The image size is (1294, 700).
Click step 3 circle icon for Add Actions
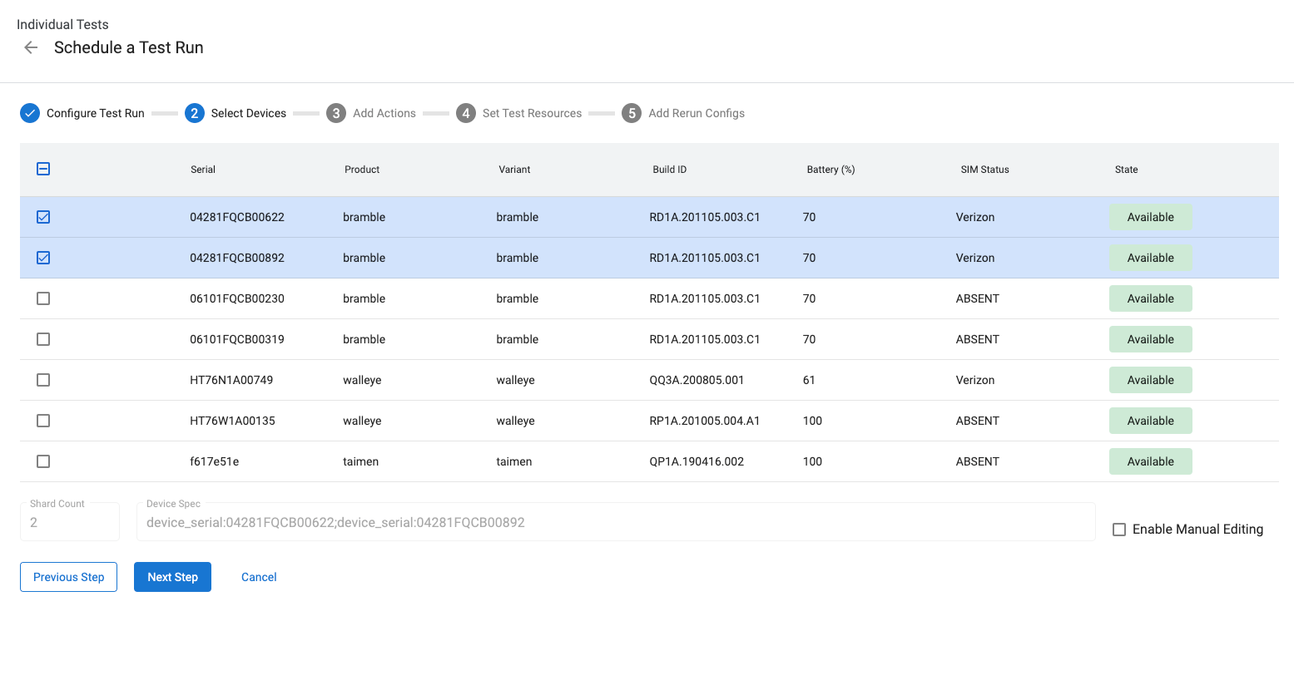[336, 113]
